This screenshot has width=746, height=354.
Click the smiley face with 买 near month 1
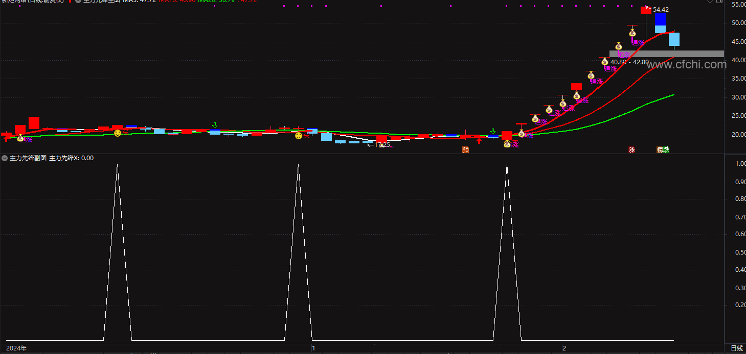coord(299,136)
